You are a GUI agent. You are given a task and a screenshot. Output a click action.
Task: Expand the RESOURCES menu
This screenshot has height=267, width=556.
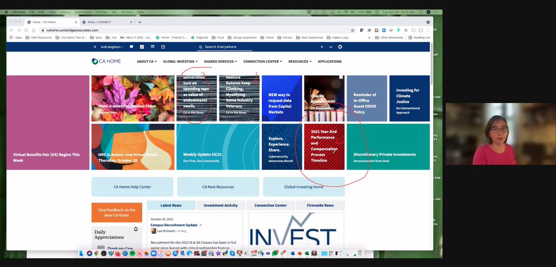click(x=300, y=61)
